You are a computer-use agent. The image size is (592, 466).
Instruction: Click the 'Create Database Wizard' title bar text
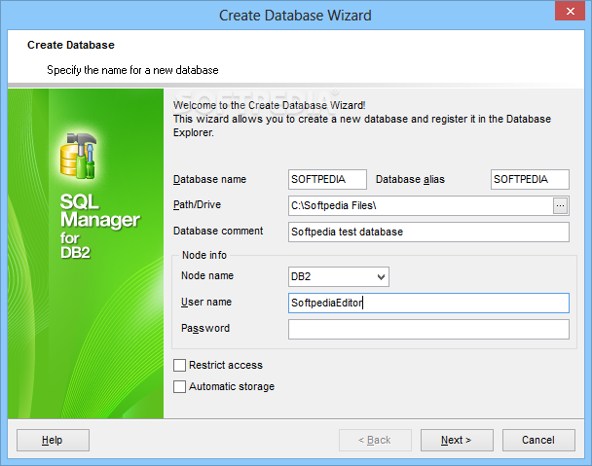(x=295, y=16)
